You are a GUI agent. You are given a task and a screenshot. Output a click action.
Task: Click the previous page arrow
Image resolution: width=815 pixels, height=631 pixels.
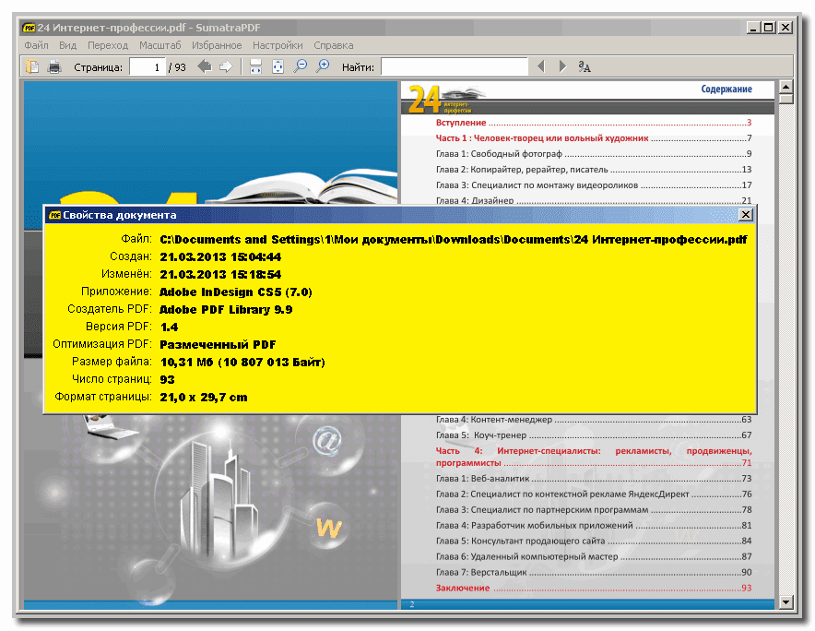point(206,66)
